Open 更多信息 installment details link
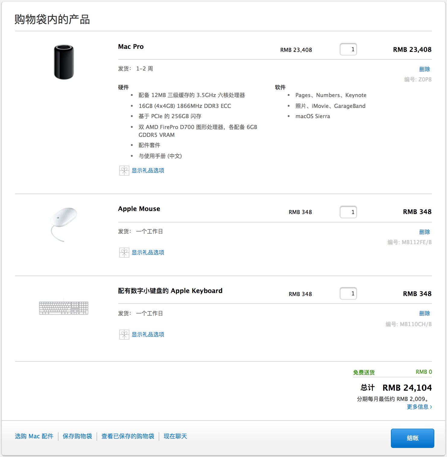447x457 pixels. click(419, 407)
